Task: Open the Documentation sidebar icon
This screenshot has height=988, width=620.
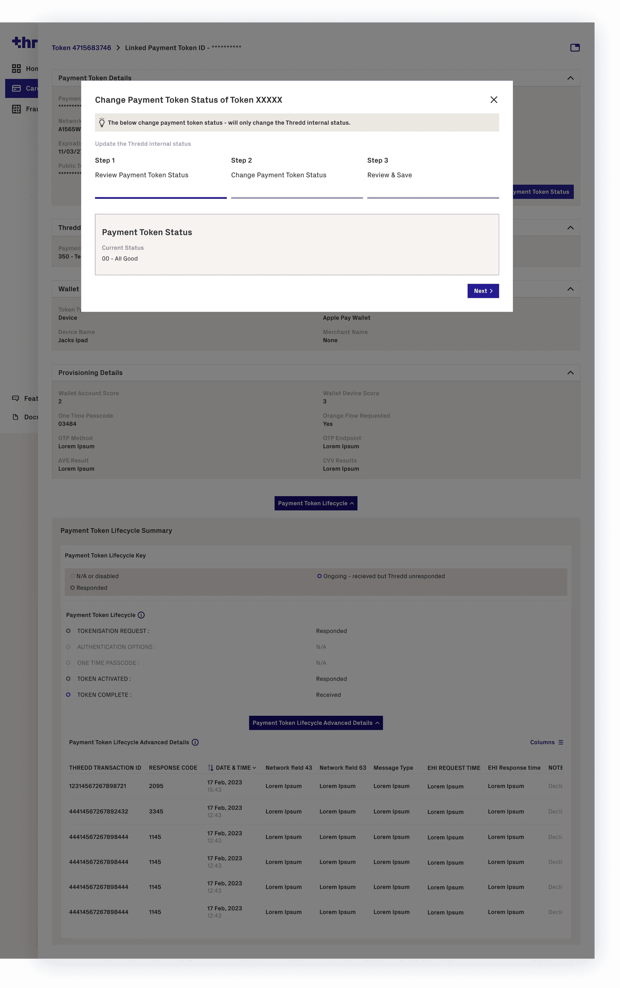Action: 15,417
